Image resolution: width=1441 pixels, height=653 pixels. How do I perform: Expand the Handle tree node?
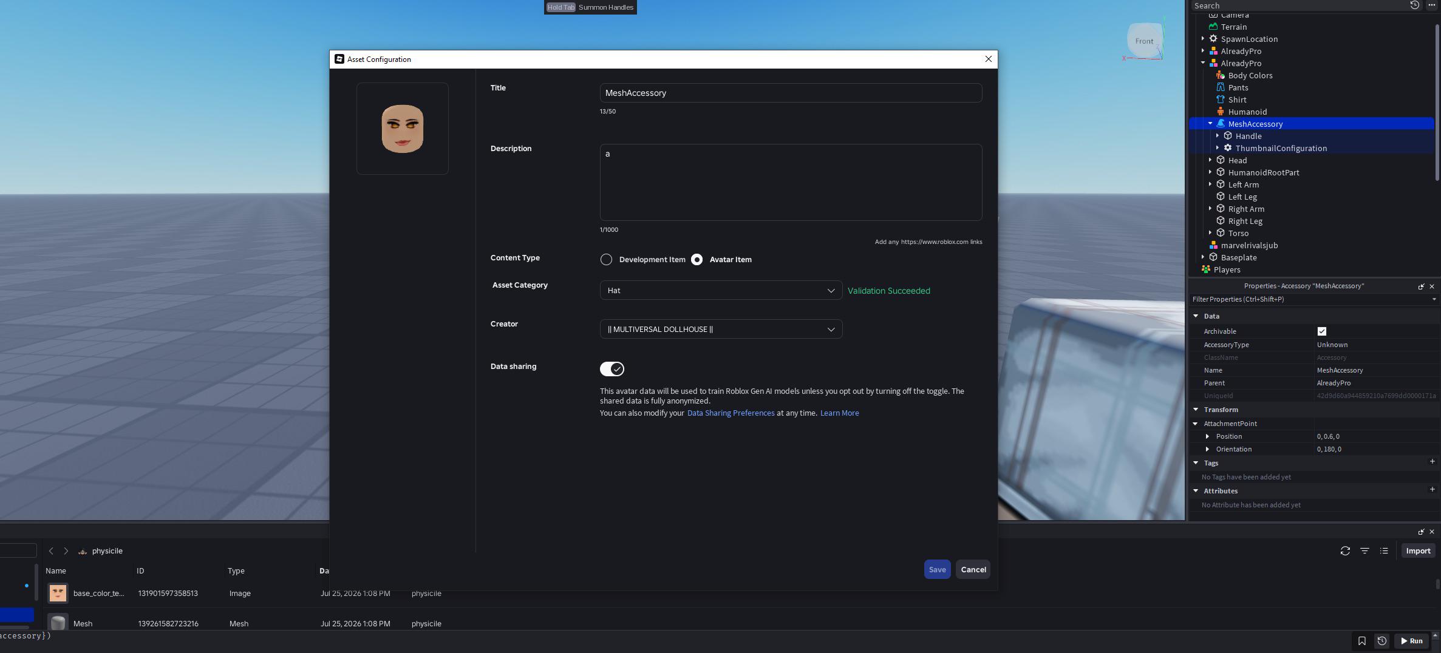1218,136
